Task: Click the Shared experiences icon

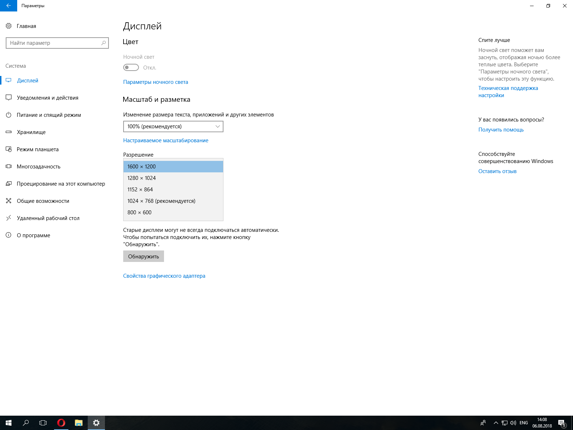Action: [x=9, y=201]
